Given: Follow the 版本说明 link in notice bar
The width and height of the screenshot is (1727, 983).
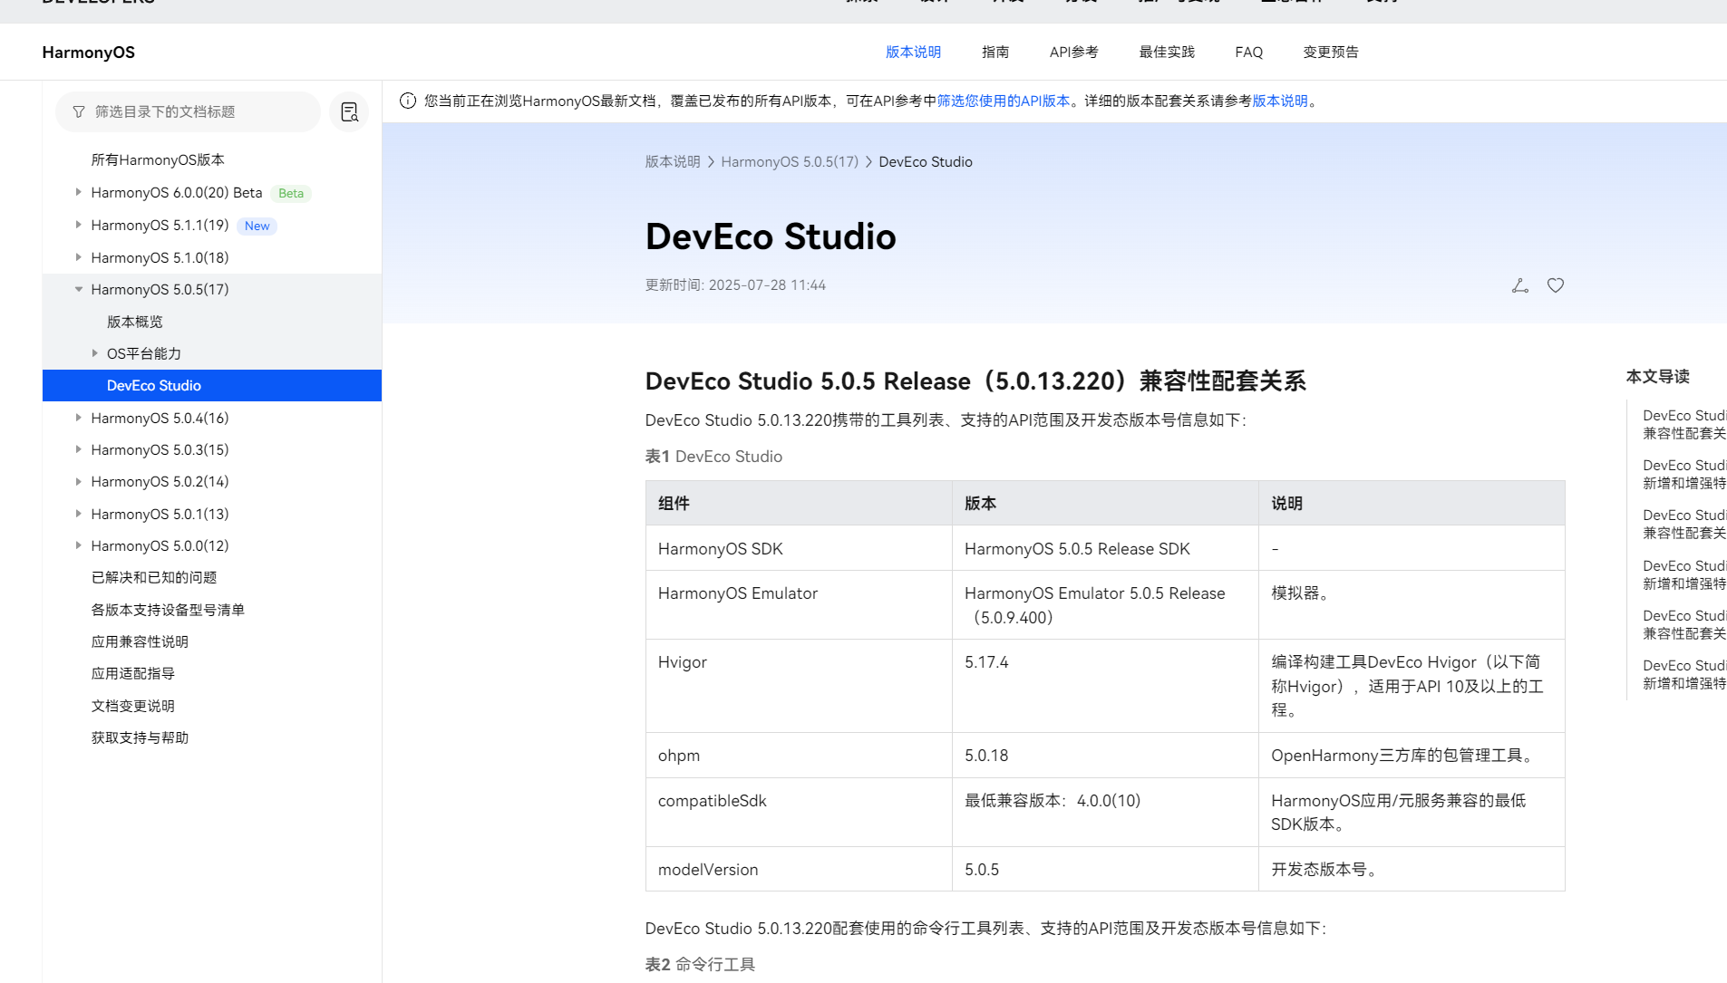Looking at the screenshot, I should 1280,101.
